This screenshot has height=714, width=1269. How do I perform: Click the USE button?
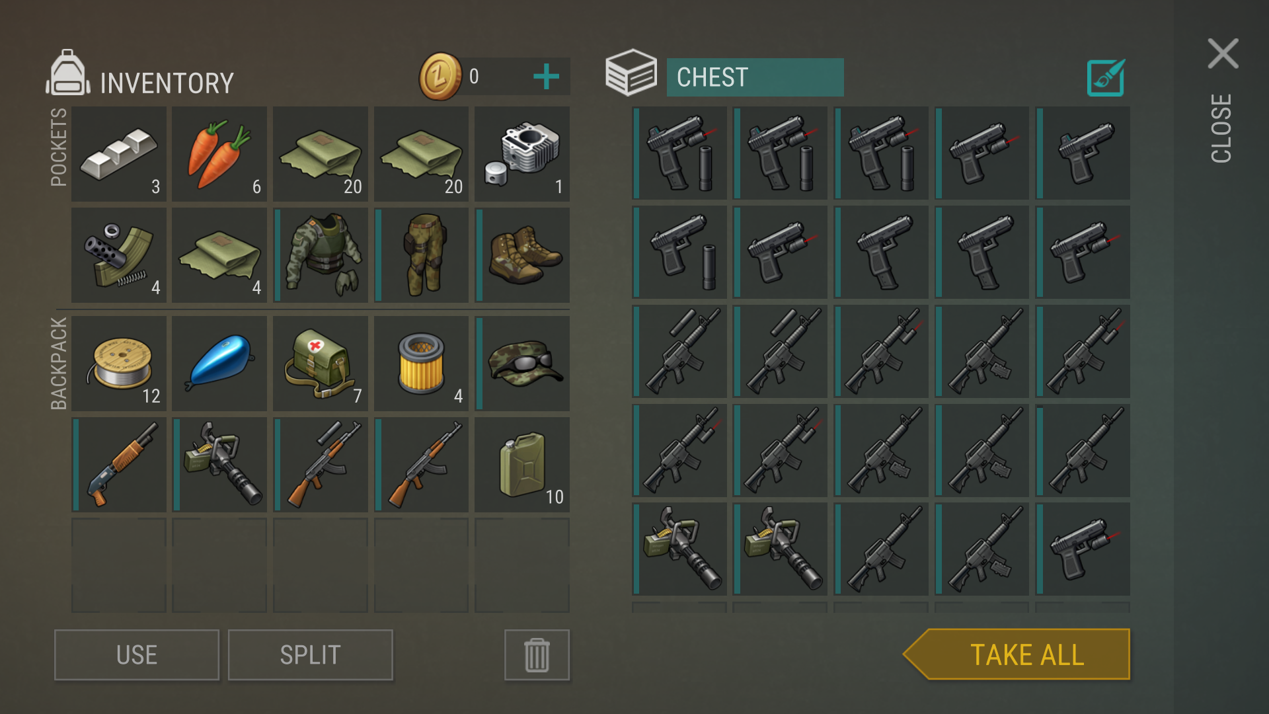pyautogui.click(x=137, y=654)
